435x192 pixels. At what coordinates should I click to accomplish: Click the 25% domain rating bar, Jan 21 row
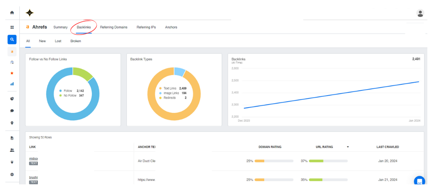click(274, 180)
